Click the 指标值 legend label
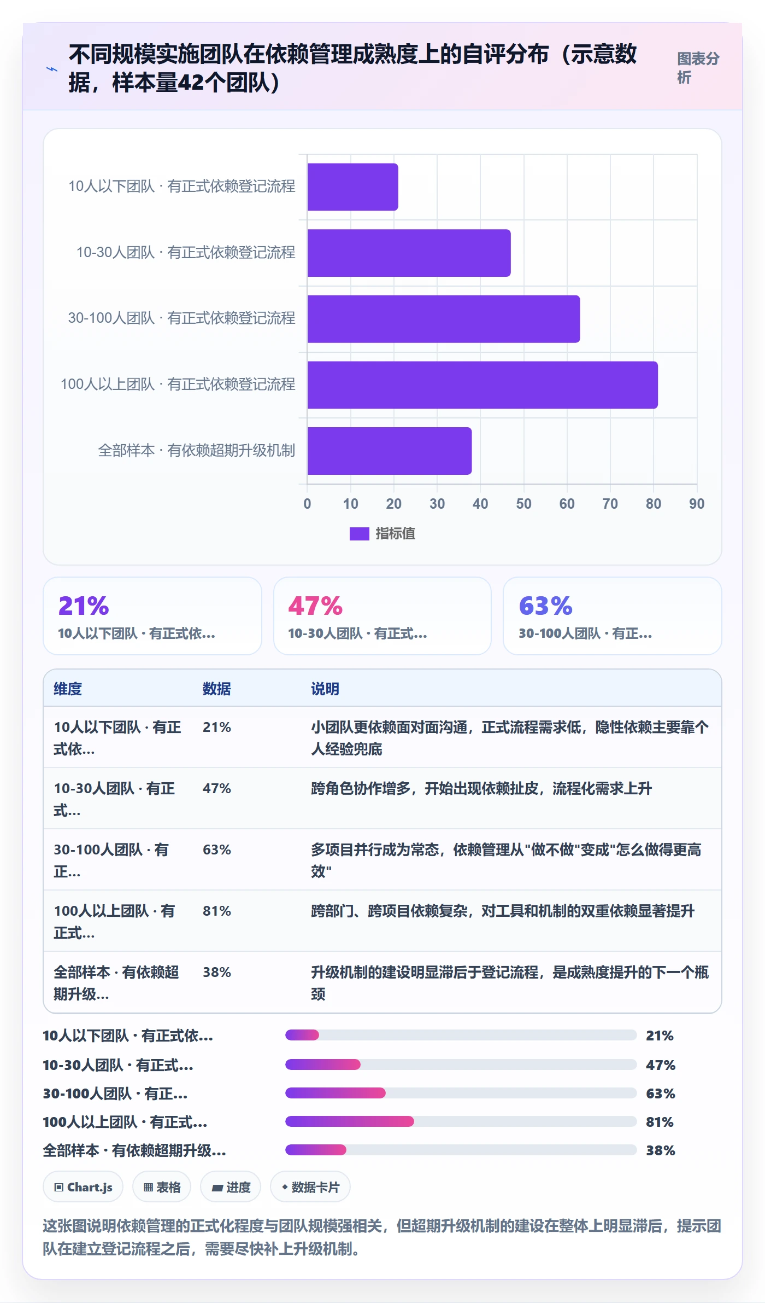This screenshot has height=1303, width=765. [x=396, y=533]
